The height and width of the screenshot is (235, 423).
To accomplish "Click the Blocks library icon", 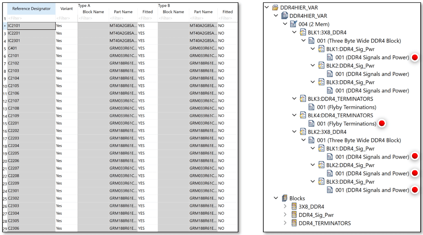I will pyautogui.click(x=284, y=198).
